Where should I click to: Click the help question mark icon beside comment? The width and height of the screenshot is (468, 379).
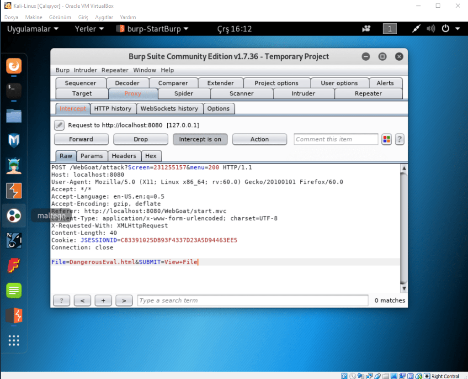[399, 139]
